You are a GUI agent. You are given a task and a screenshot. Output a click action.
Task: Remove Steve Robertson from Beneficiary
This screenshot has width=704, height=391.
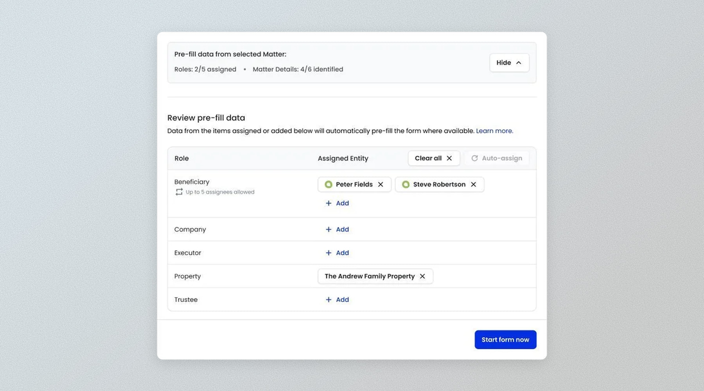click(473, 185)
